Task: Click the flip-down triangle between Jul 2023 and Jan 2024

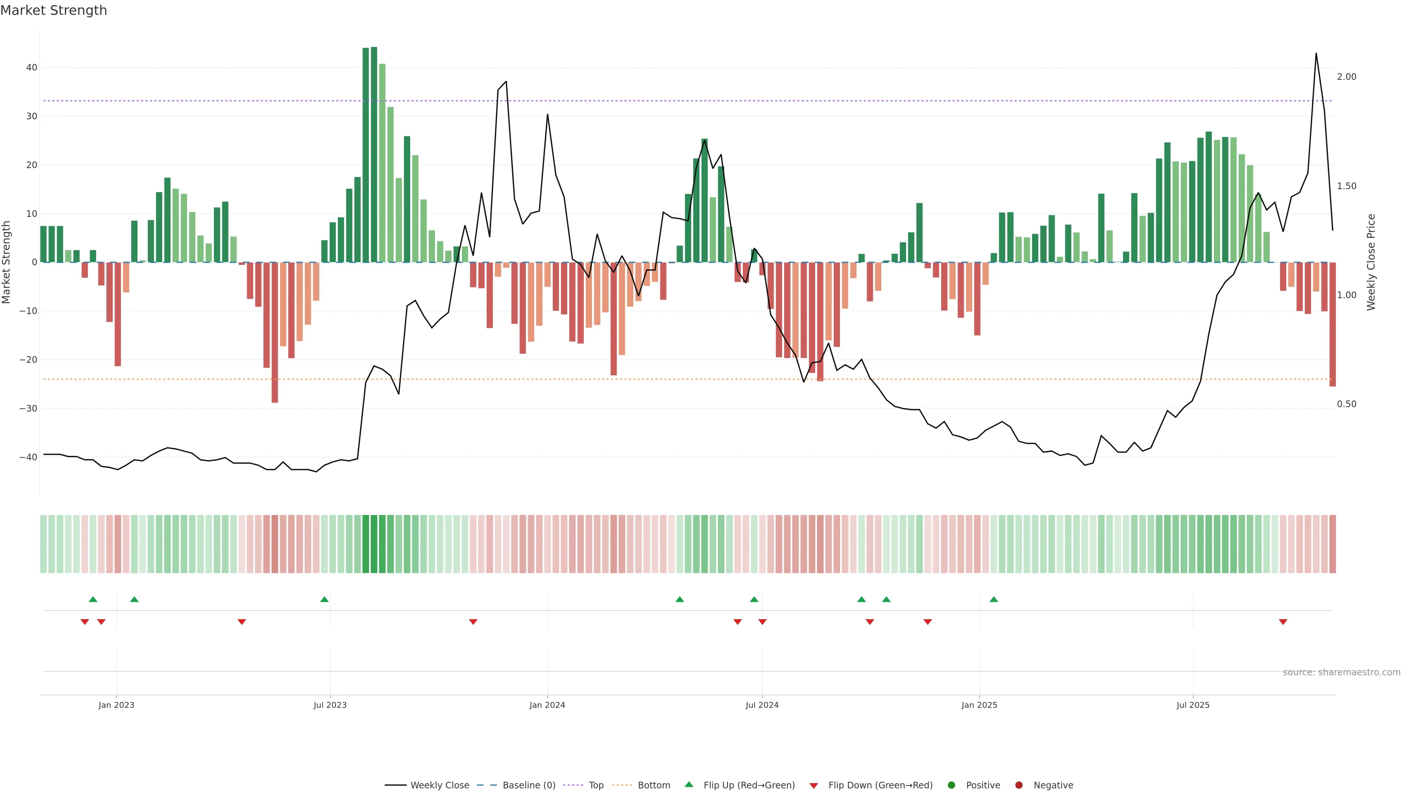Action: (473, 622)
